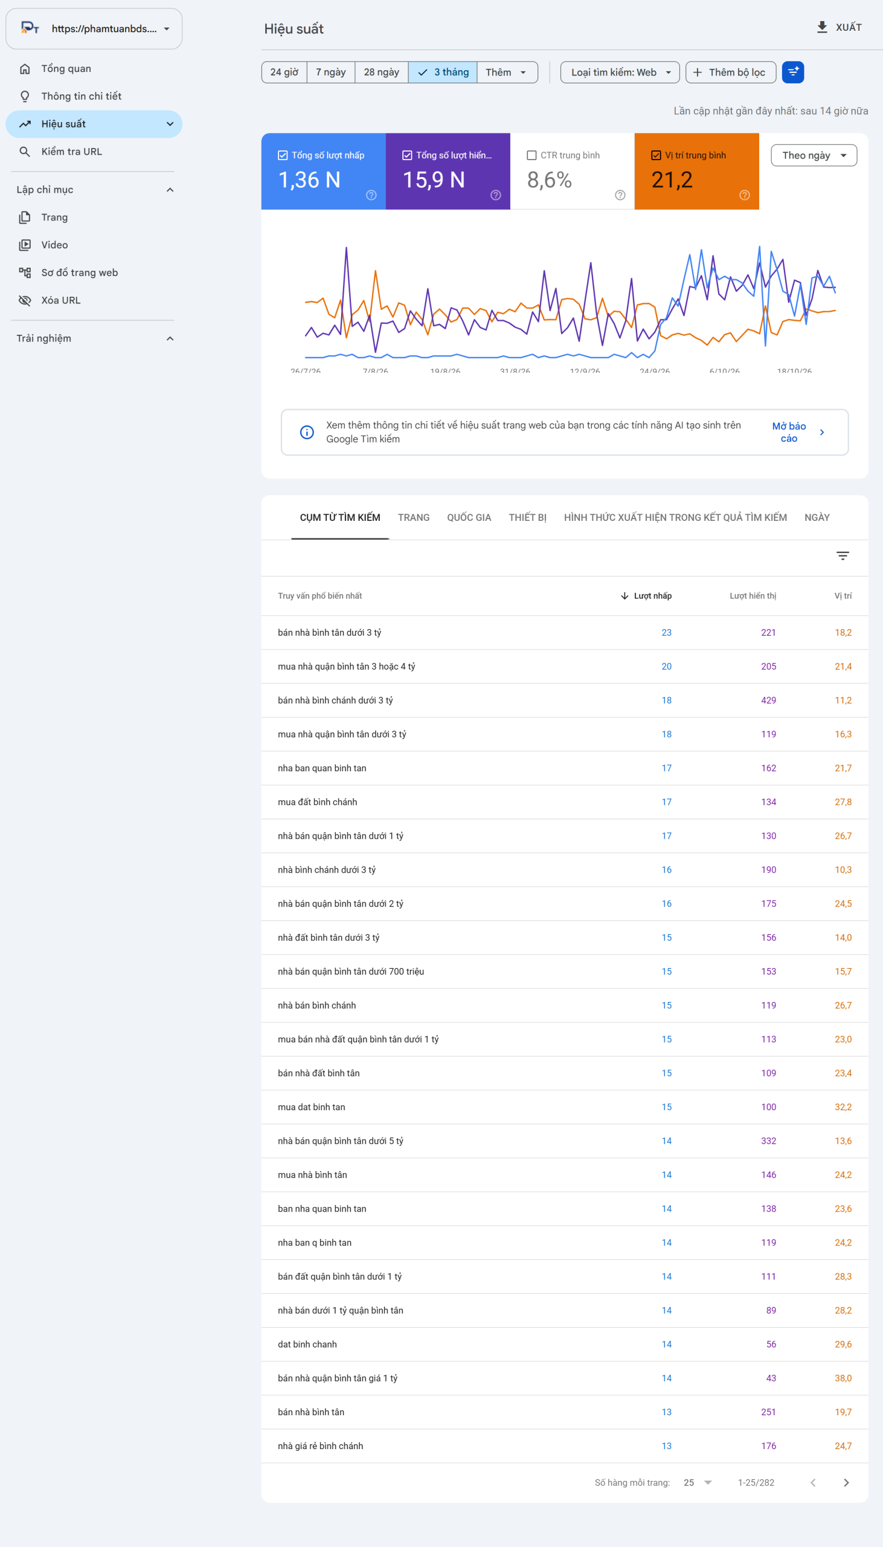Open Tổng quan home icon in sidebar
883x1547 pixels.
coord(25,68)
